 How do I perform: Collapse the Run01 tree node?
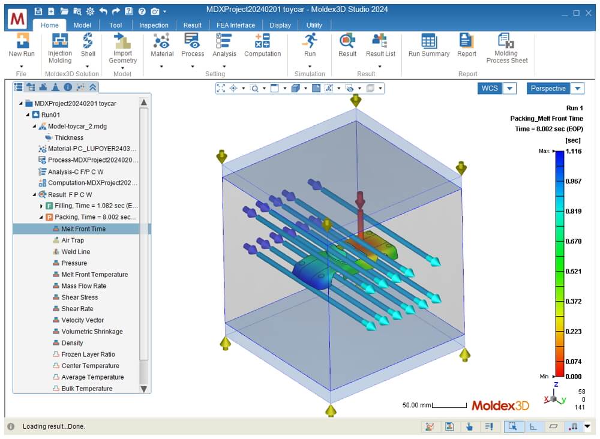pyautogui.click(x=28, y=115)
